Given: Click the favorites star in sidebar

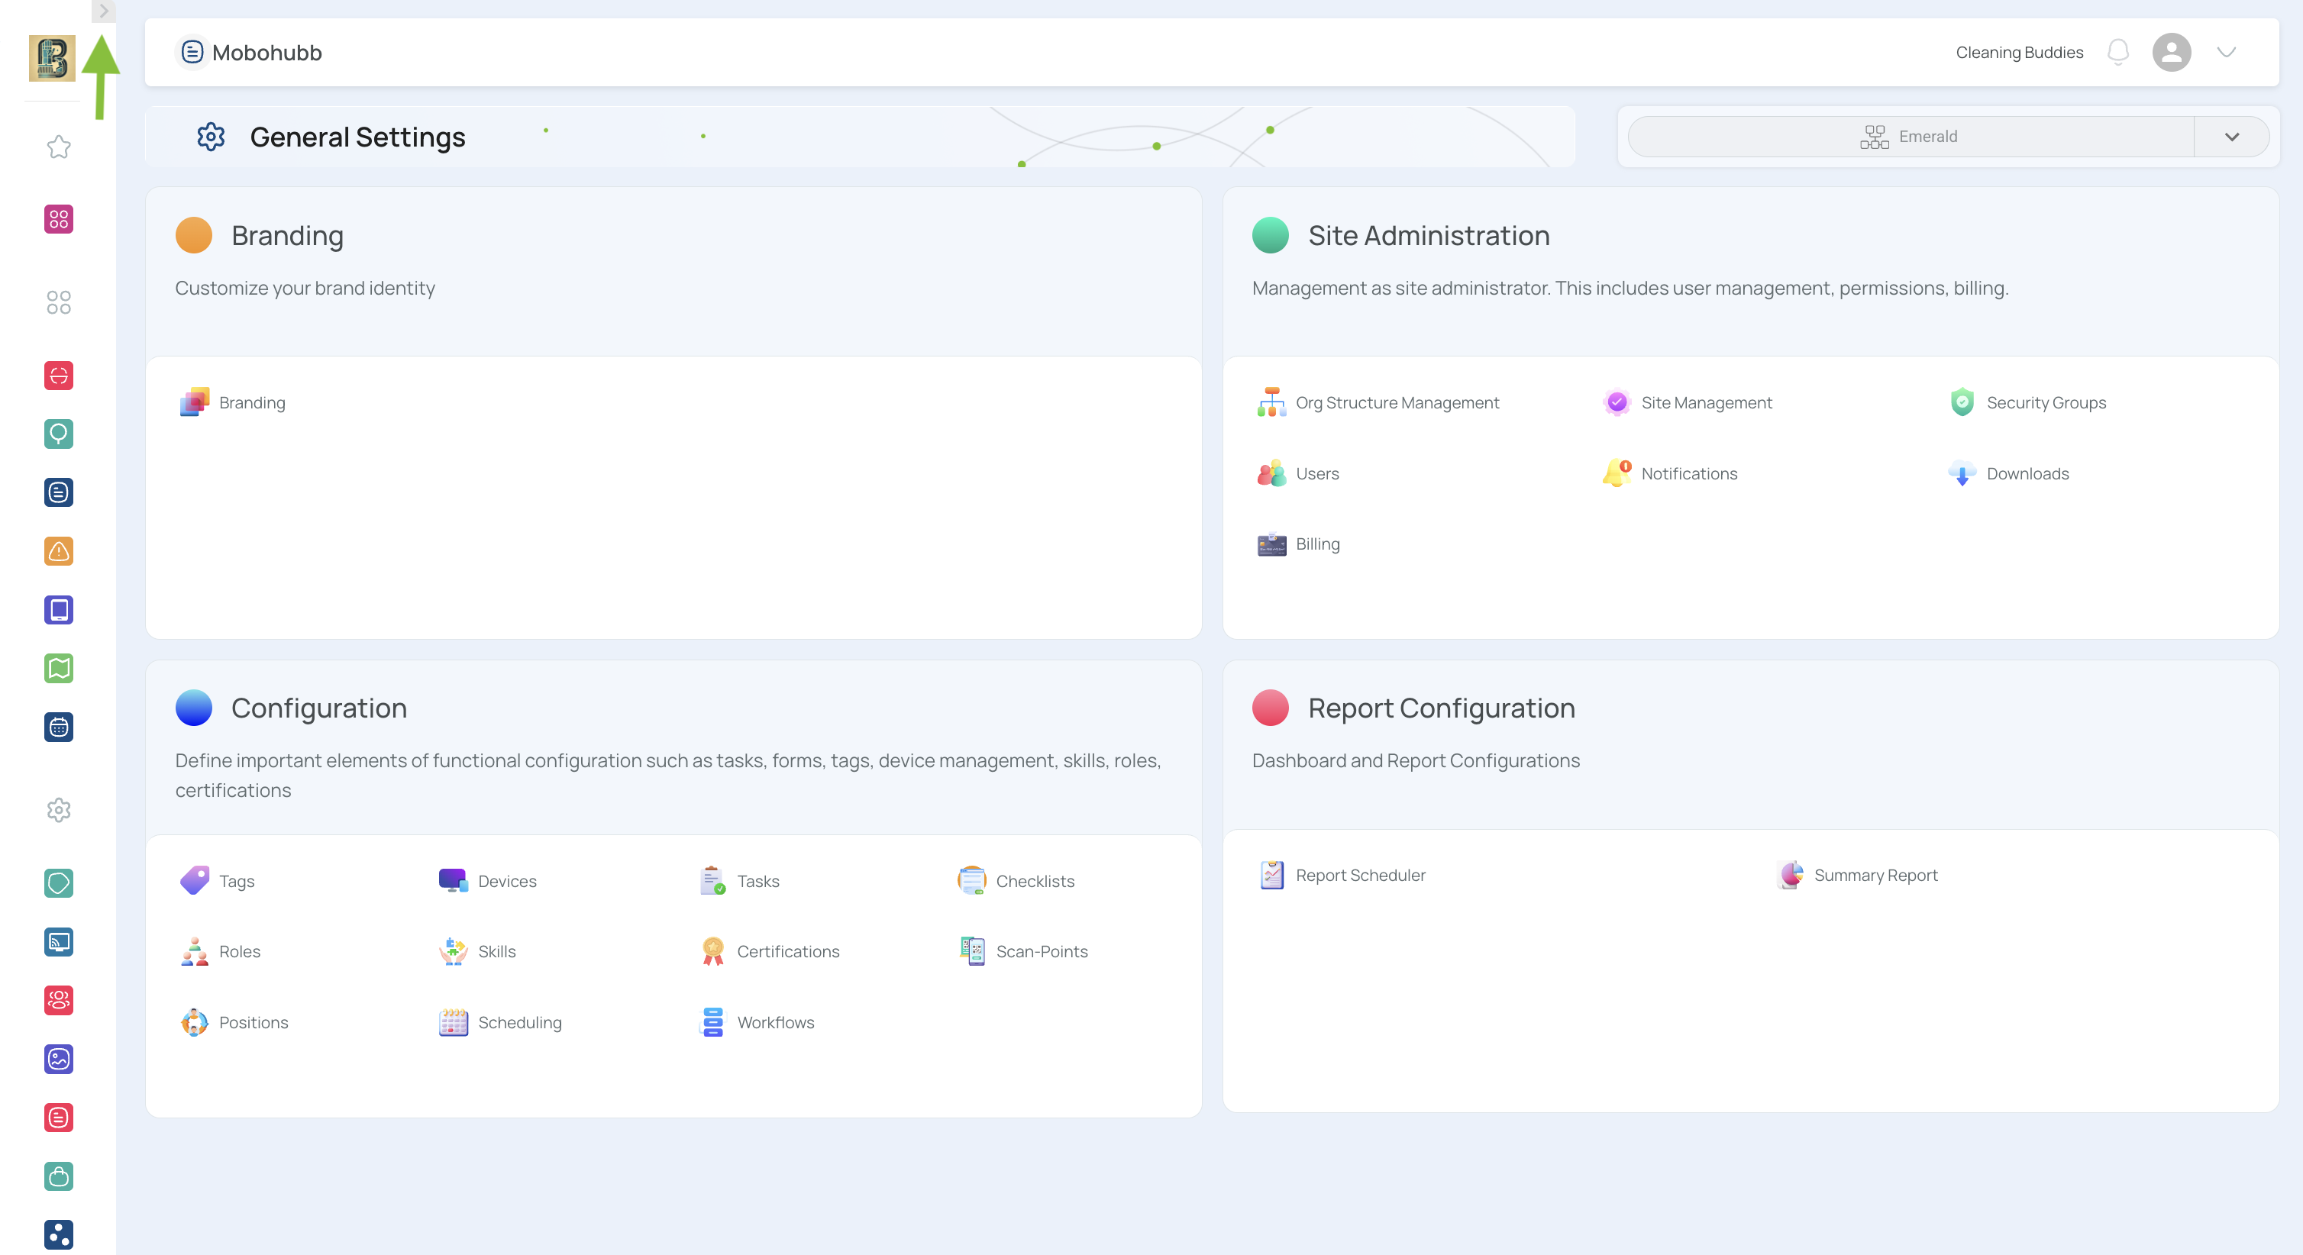Looking at the screenshot, I should [x=59, y=147].
